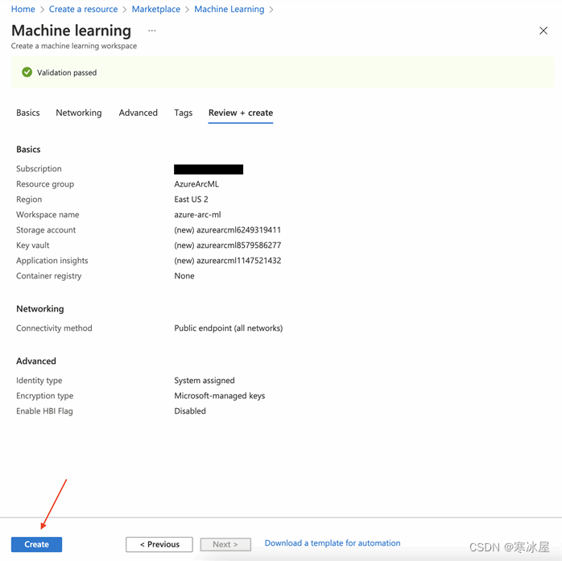562x561 pixels.
Task: Click the Key vault label
Action: [x=33, y=245]
